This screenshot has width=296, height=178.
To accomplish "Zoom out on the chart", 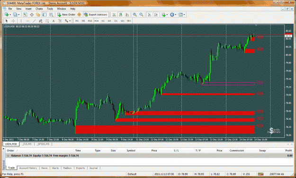I will pos(141,15).
